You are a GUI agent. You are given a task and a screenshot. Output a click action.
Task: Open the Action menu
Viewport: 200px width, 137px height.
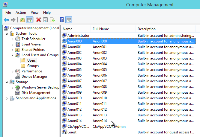[x=21, y=13]
